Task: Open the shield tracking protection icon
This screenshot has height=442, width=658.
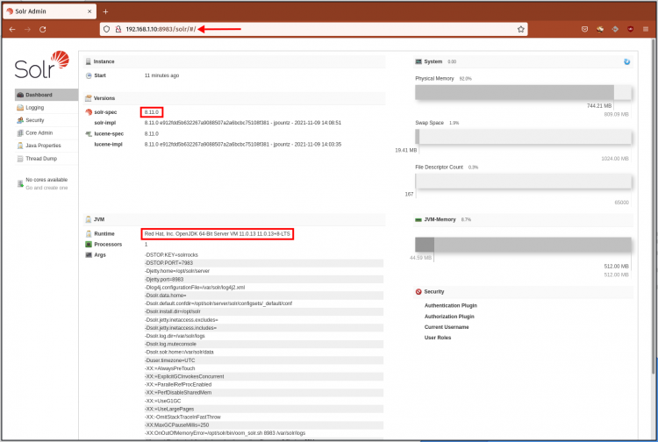Action: pyautogui.click(x=106, y=29)
